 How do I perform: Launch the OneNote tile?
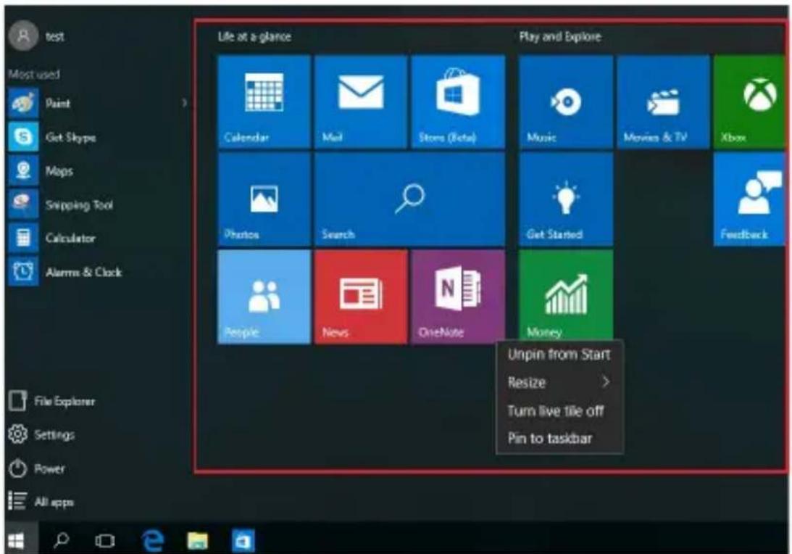pos(458,297)
